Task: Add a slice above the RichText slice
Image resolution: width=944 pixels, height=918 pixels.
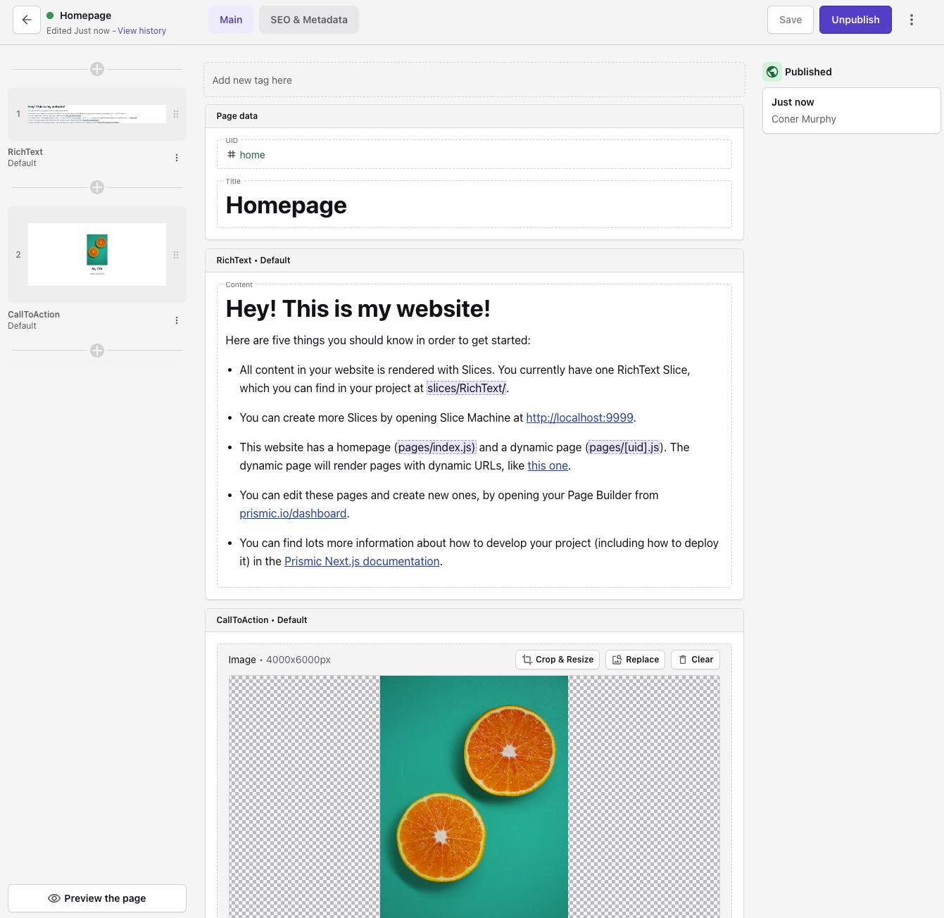Action: click(x=97, y=69)
